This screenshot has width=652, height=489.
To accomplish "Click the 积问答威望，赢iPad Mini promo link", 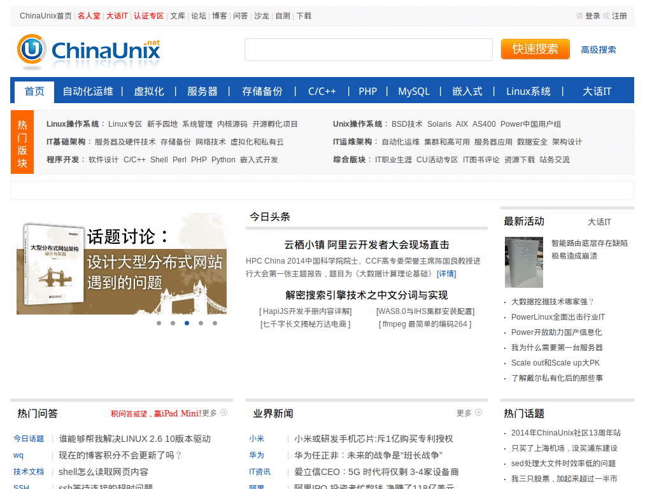I will 157,413.
